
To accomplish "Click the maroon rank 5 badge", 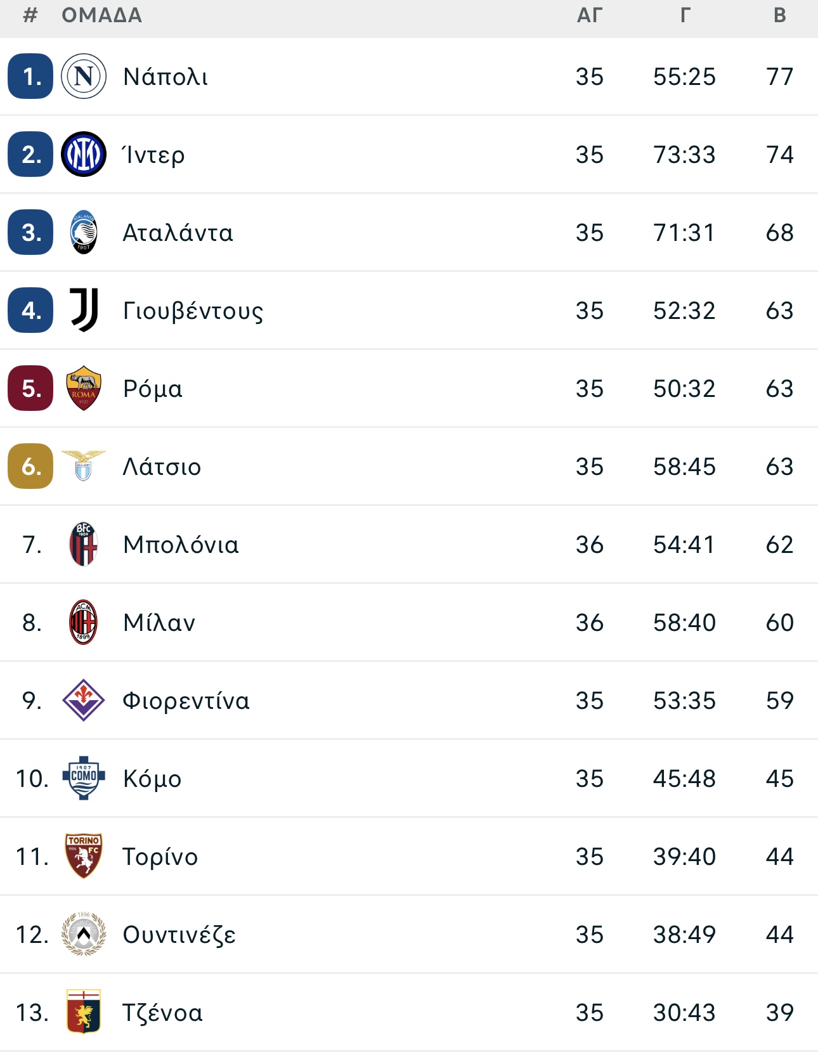I will pos(30,388).
